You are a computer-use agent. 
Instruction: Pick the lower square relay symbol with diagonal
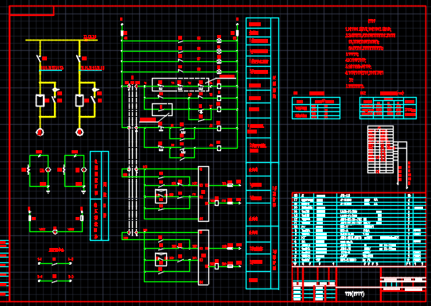161,259
